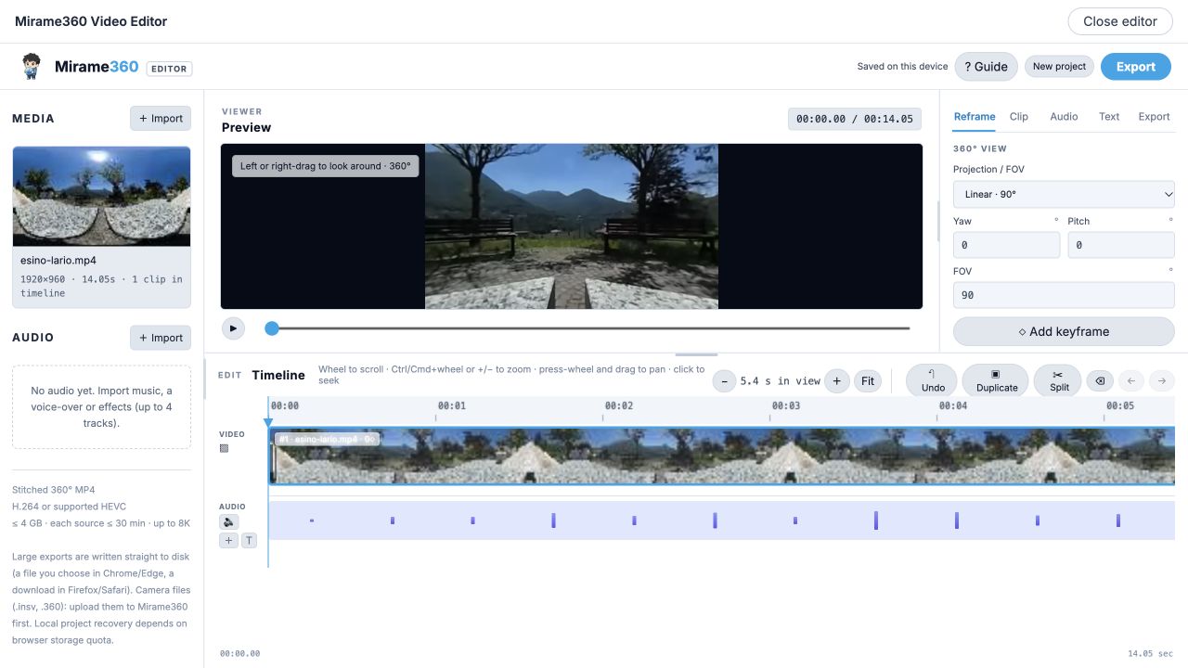
Task: Switch to the Text tab
Action: (x=1109, y=117)
